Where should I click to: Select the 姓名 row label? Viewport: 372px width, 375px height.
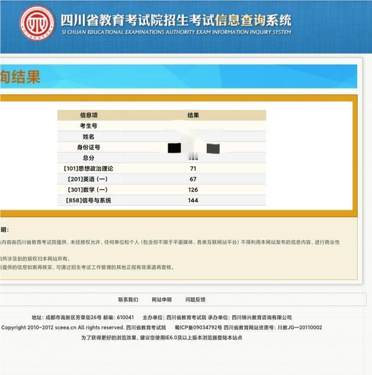pos(89,136)
